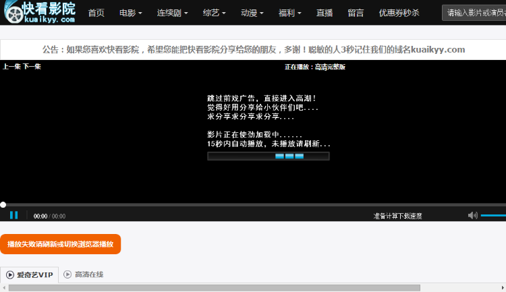Open the 优惠券秒杀 coupon page

(399, 13)
